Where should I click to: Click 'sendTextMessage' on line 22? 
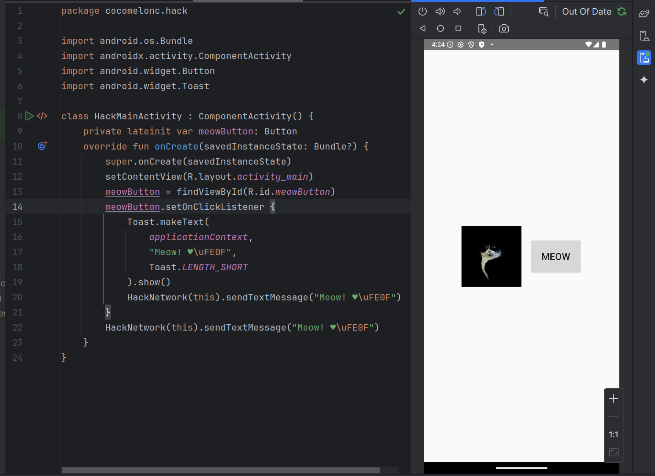pos(245,327)
